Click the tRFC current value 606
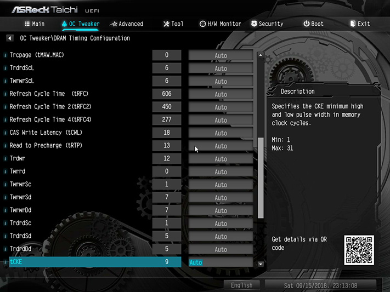390x292 pixels. coord(167,94)
